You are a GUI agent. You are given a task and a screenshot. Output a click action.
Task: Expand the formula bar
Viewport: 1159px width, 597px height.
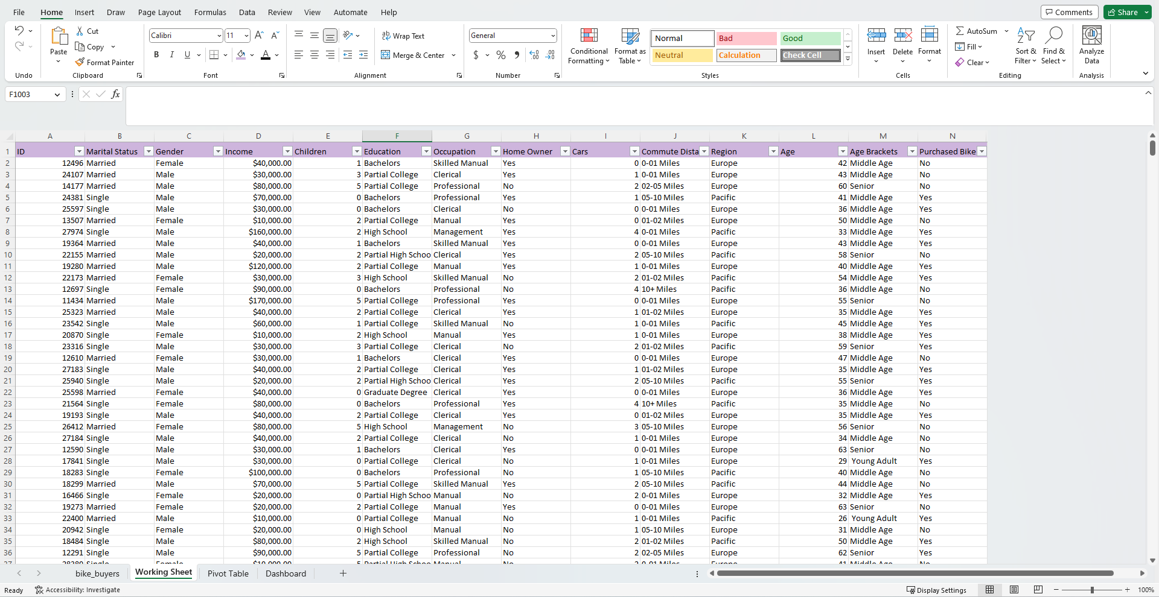coord(1148,92)
